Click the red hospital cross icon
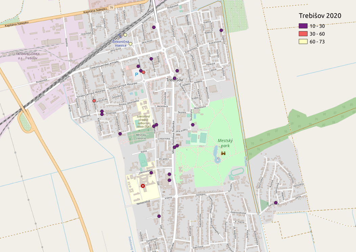The width and height of the screenshot is (356, 252). click(x=143, y=186)
